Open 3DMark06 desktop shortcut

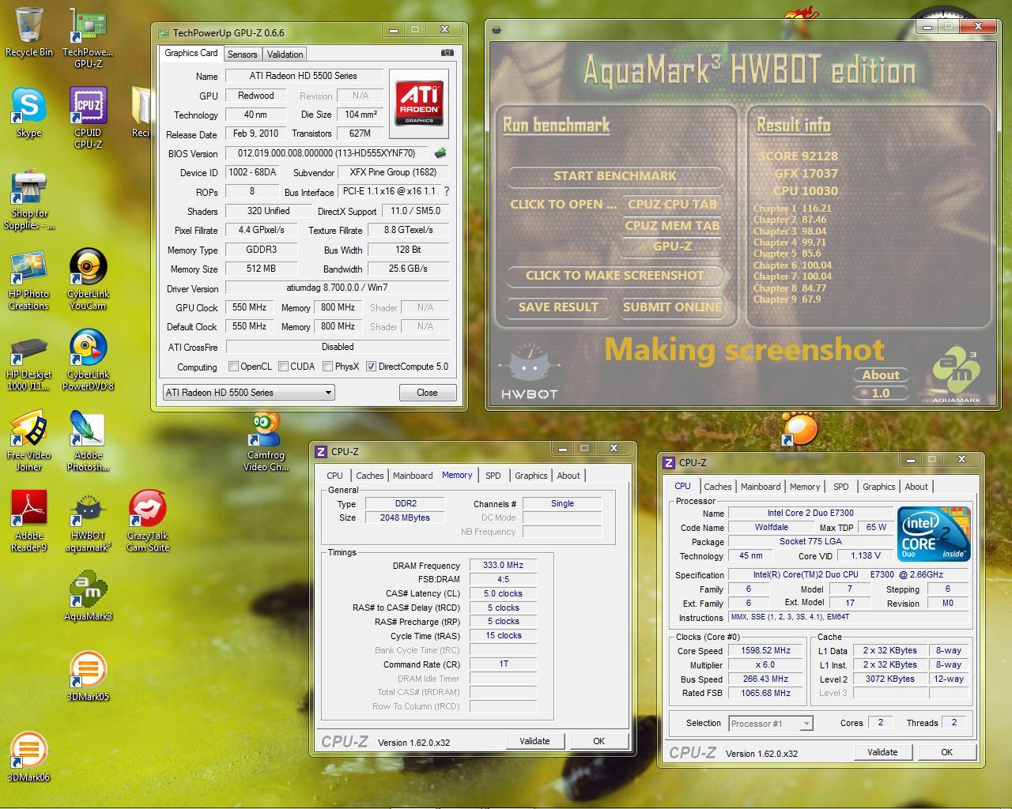28,758
